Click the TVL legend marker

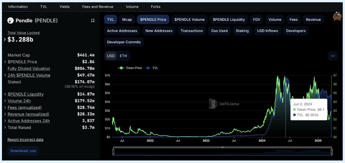click(x=148, y=68)
